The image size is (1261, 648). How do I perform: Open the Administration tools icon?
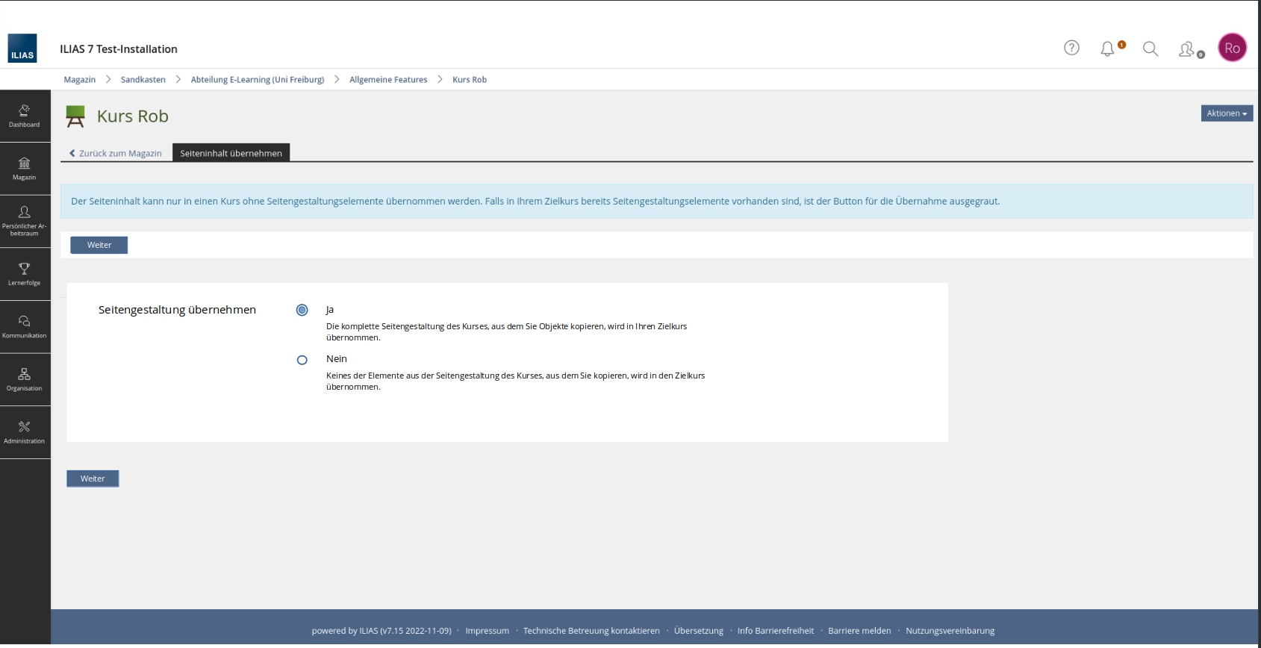click(x=25, y=432)
